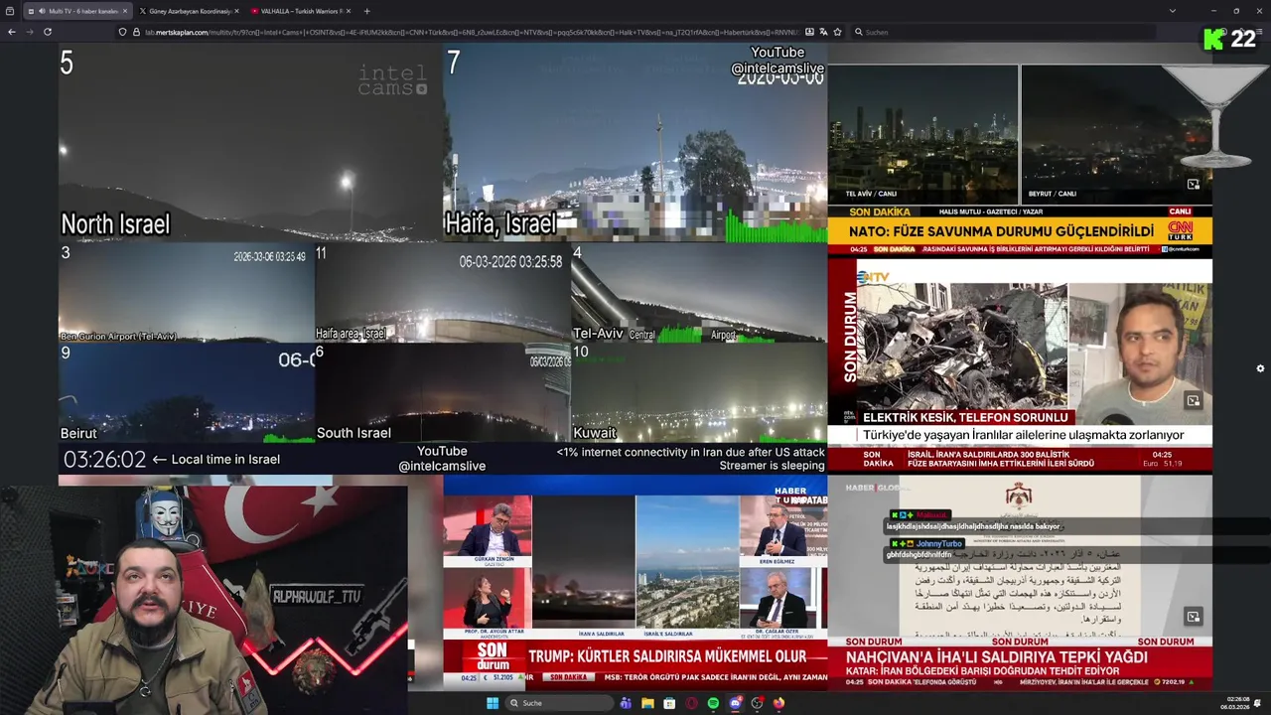Click the taskbar Suche search box
Image resolution: width=1271 pixels, height=715 pixels.
point(558,703)
